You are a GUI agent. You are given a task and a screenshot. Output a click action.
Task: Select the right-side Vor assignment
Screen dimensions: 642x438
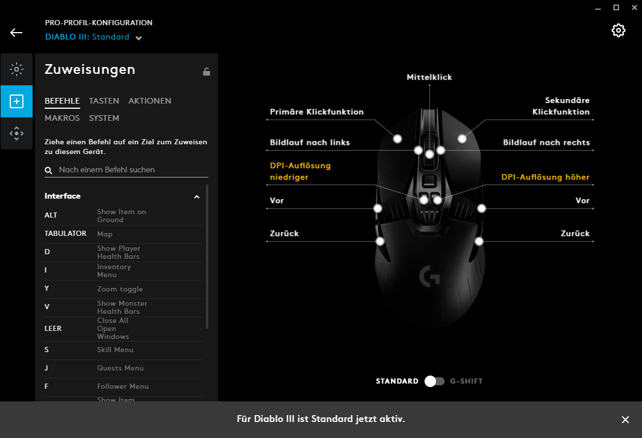tap(582, 201)
